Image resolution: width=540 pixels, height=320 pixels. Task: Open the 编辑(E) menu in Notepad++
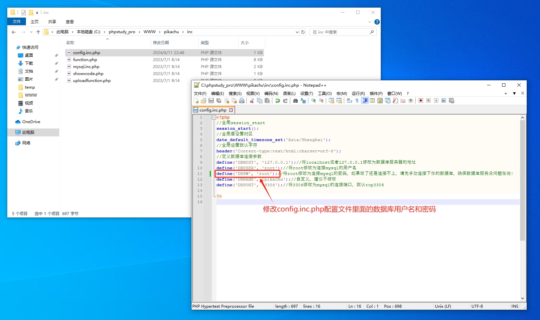click(217, 94)
